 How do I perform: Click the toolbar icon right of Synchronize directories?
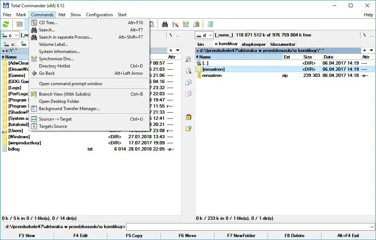pos(196,24)
